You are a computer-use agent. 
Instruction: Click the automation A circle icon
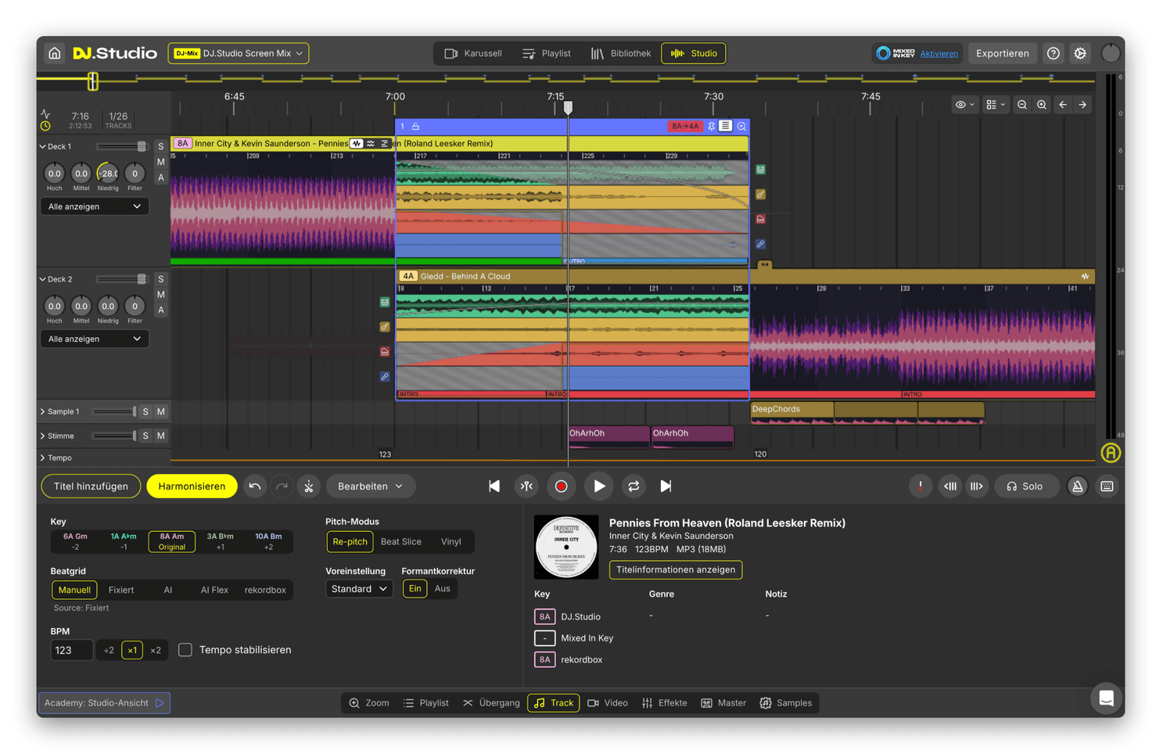coord(1111,452)
